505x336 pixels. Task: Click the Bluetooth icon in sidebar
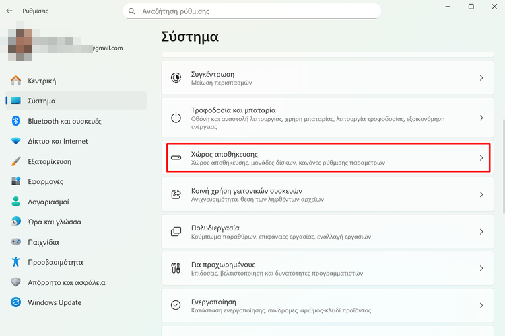15,121
